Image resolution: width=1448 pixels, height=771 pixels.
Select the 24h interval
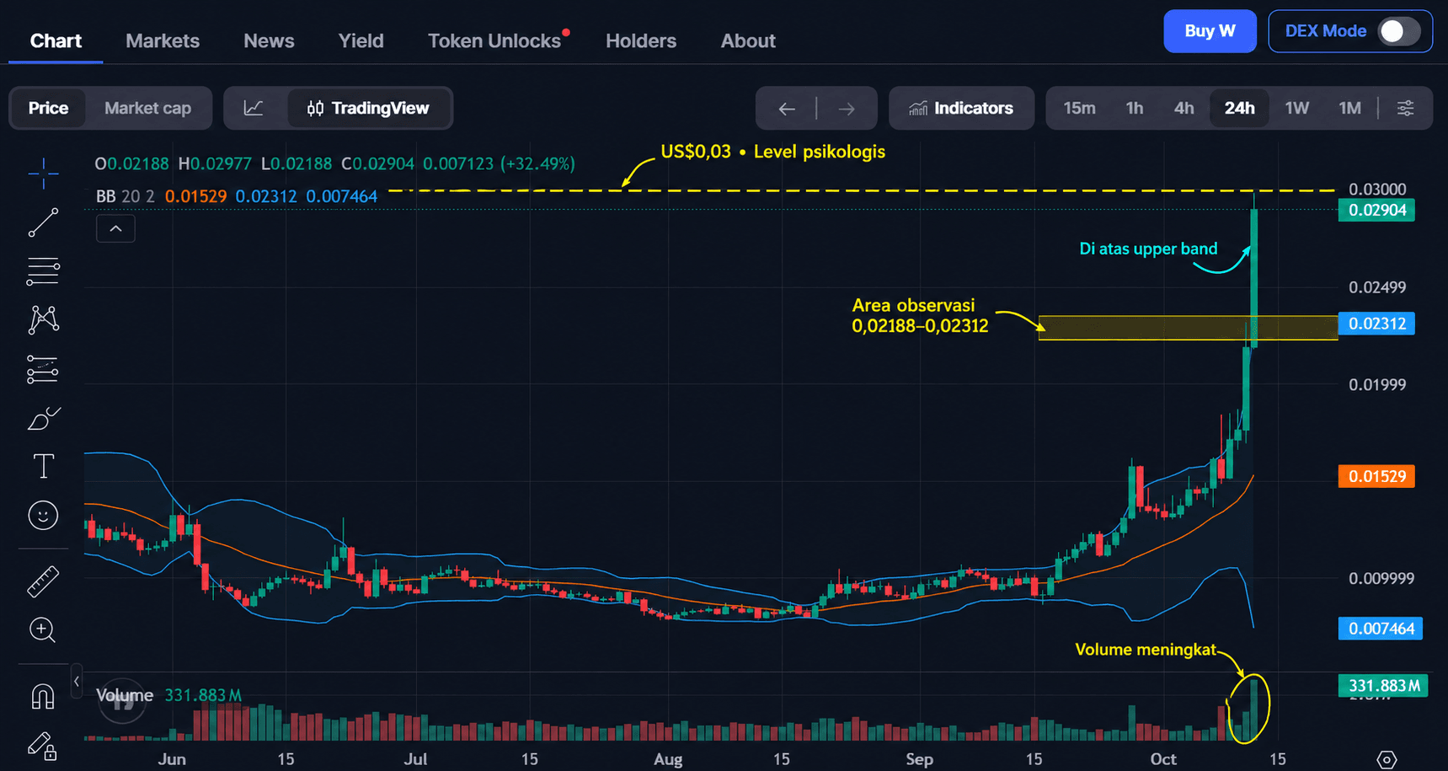tap(1239, 108)
